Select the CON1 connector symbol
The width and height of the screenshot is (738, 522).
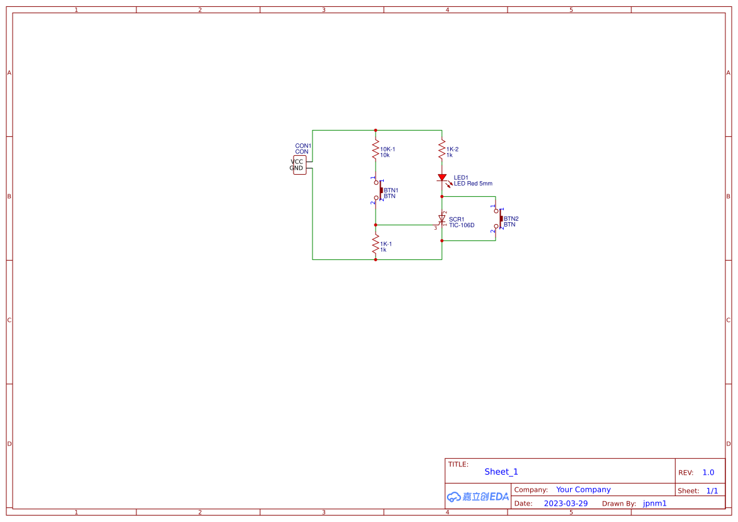[299, 164]
